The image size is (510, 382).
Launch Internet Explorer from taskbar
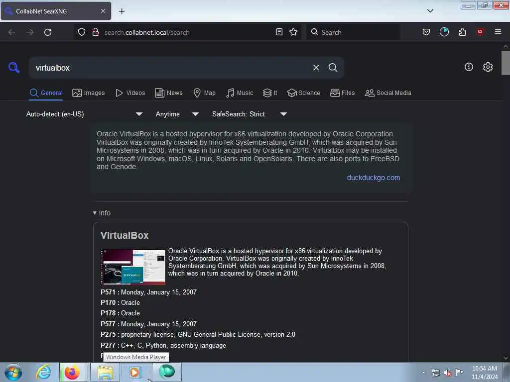coord(43,372)
